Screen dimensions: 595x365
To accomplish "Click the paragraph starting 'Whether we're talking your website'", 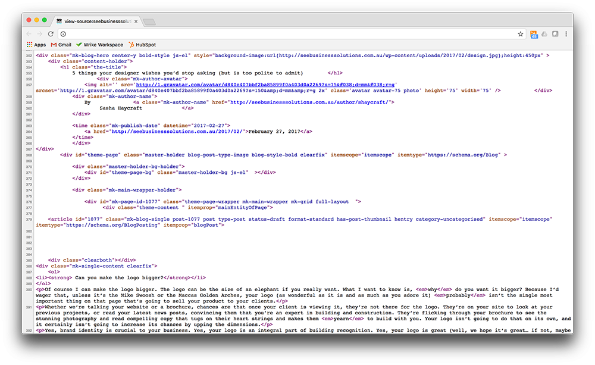I will click(303, 316).
